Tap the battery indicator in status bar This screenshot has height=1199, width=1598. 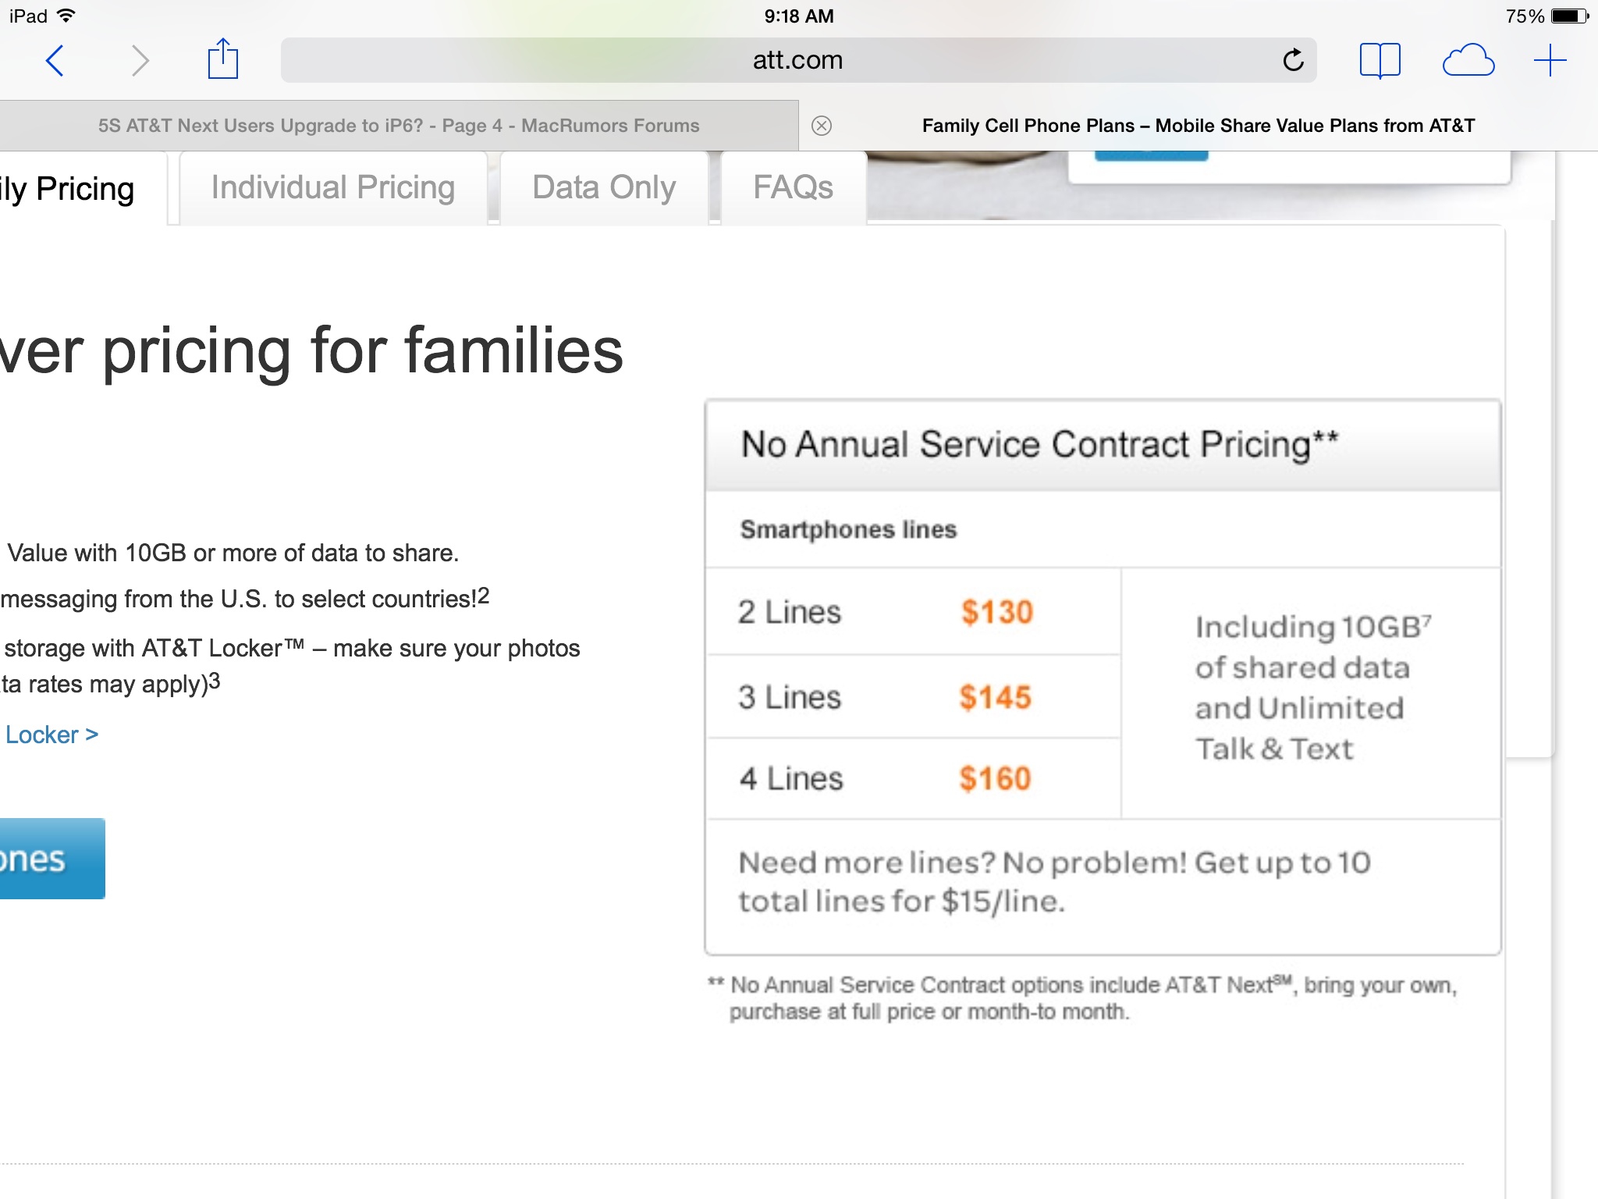(x=1570, y=16)
